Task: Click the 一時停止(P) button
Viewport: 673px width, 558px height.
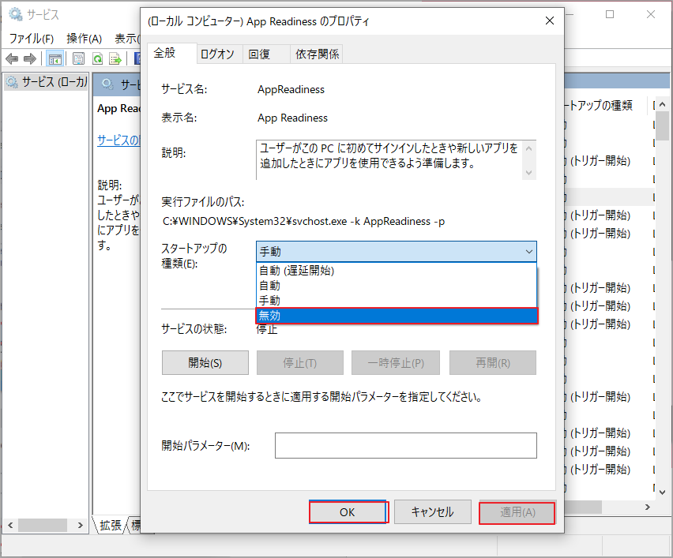Action: pyautogui.click(x=396, y=363)
